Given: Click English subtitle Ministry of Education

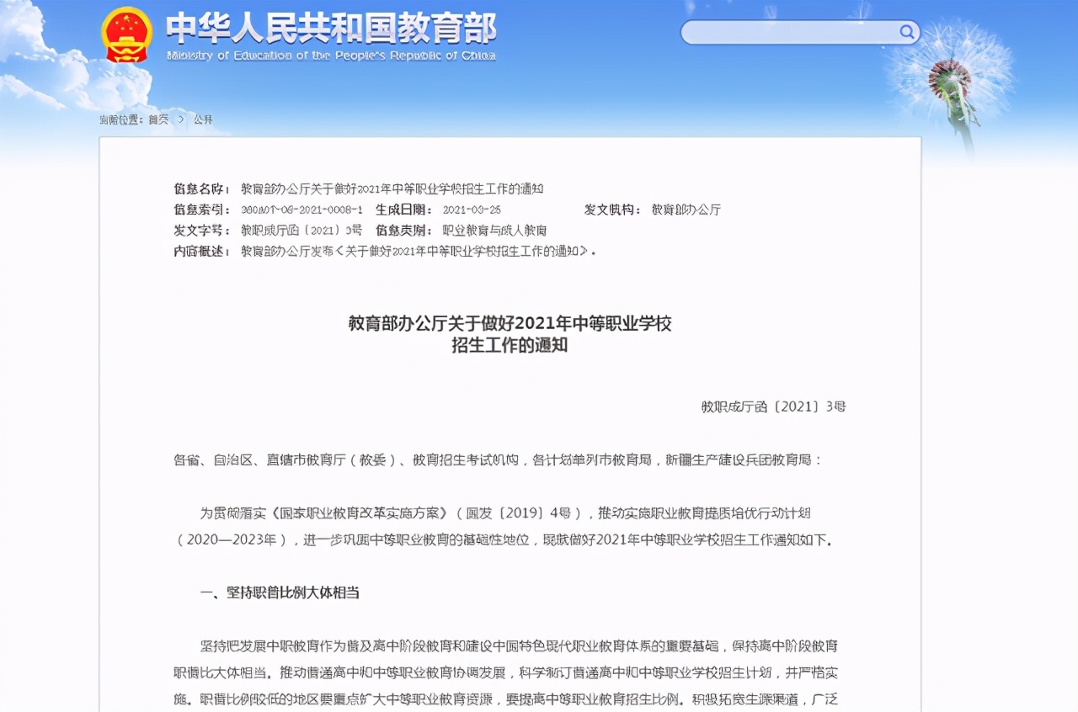Looking at the screenshot, I should pos(331,56).
